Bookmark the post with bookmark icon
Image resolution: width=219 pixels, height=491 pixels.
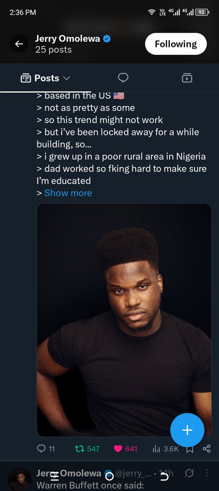[x=190, y=449]
